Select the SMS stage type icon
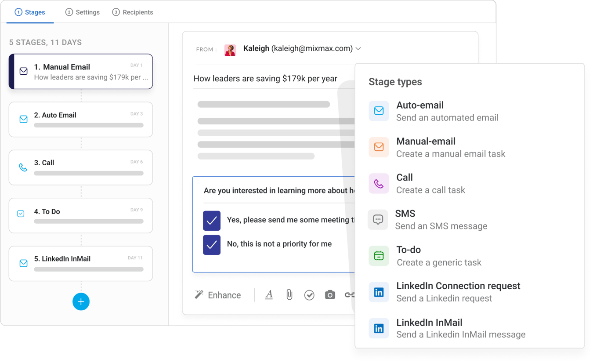Viewport: 593px width, 363px height. [378, 219]
